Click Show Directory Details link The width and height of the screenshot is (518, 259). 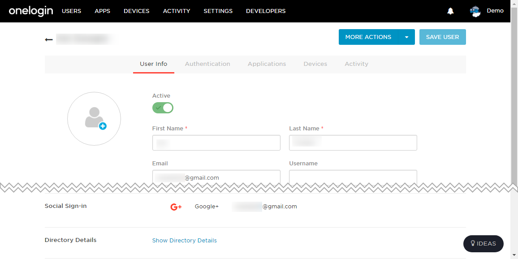coord(184,241)
